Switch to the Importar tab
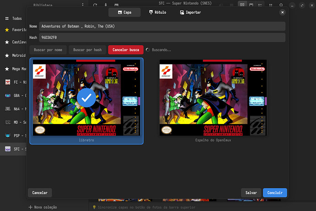 coord(190,12)
